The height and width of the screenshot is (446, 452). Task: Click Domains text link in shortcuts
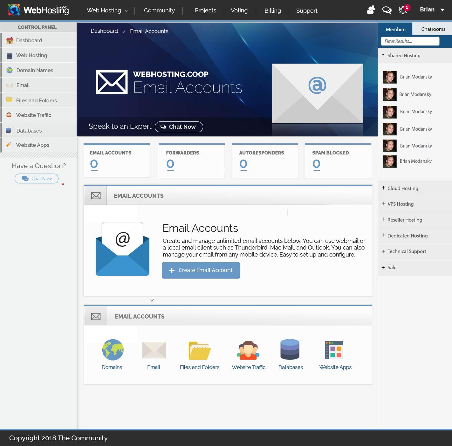(112, 367)
